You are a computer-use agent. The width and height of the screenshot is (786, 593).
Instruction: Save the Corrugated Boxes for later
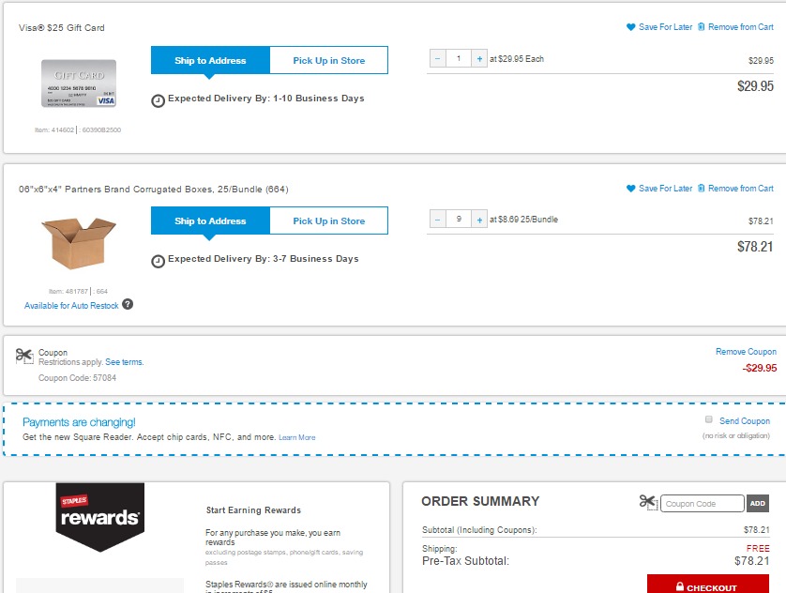[665, 189]
